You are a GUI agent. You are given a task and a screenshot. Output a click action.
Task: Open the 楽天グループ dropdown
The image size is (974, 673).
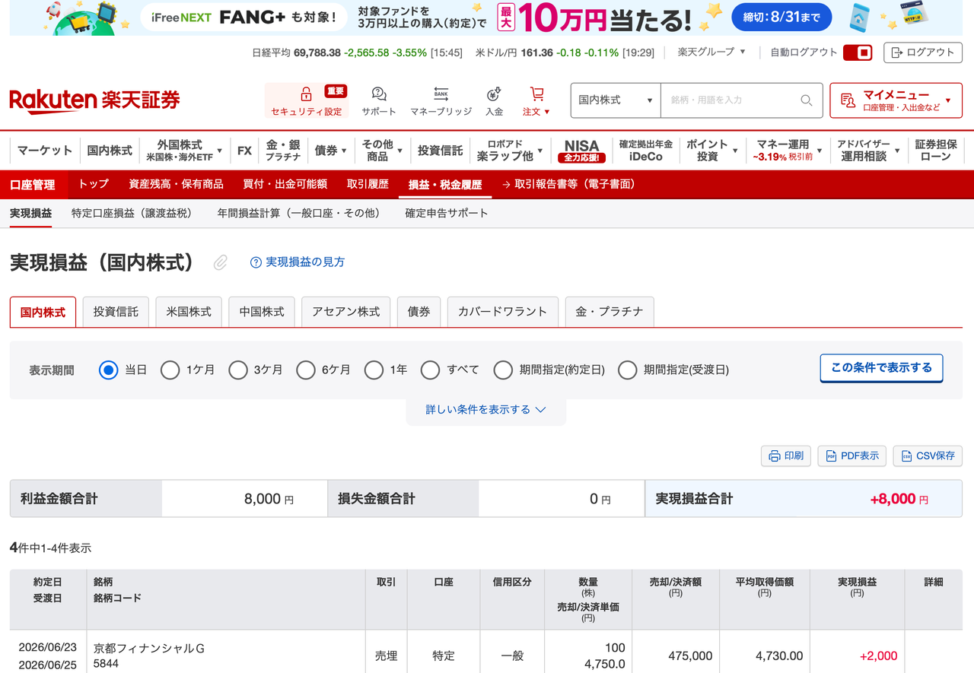click(x=711, y=52)
